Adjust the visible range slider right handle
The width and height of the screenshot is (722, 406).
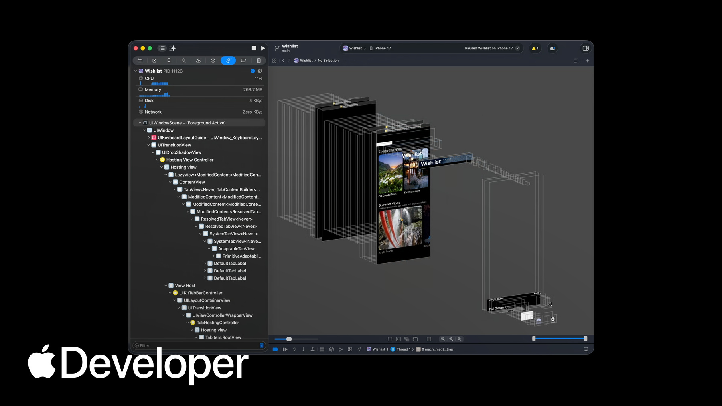586,339
